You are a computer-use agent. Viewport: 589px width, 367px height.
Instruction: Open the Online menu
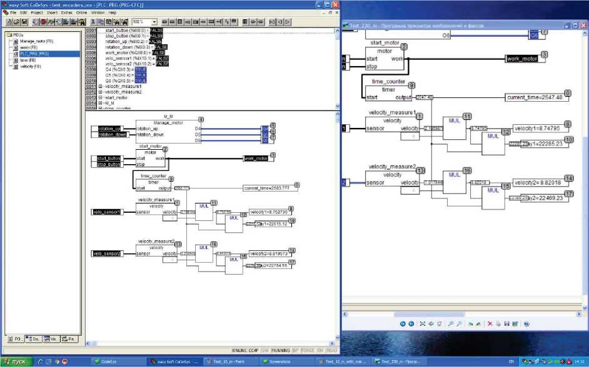[81, 12]
